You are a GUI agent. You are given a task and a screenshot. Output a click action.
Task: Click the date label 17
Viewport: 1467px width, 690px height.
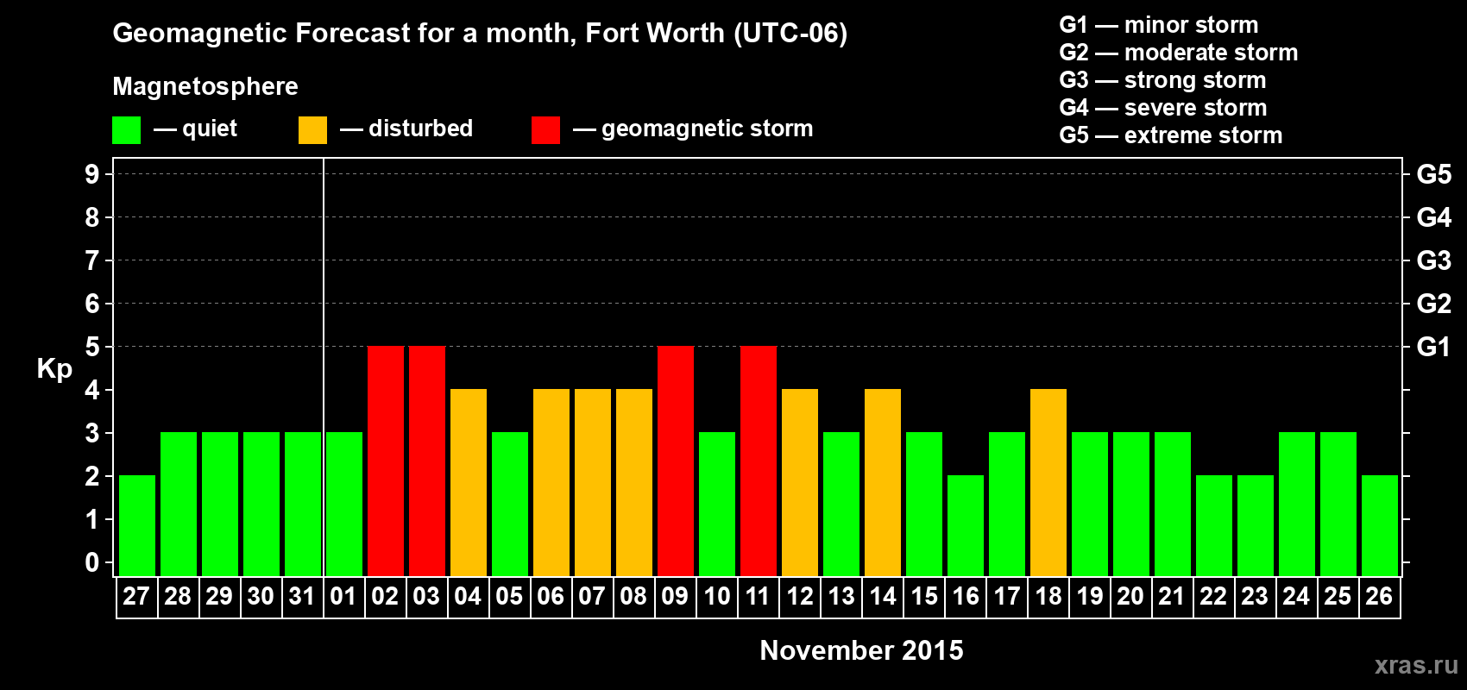[1006, 597]
